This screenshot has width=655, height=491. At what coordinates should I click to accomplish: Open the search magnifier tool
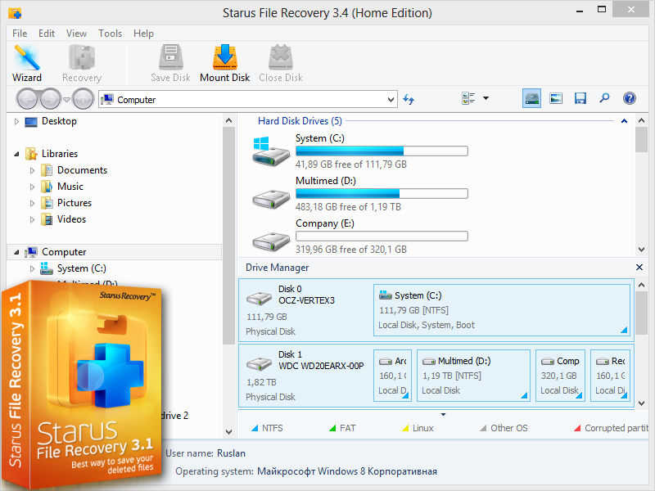604,98
